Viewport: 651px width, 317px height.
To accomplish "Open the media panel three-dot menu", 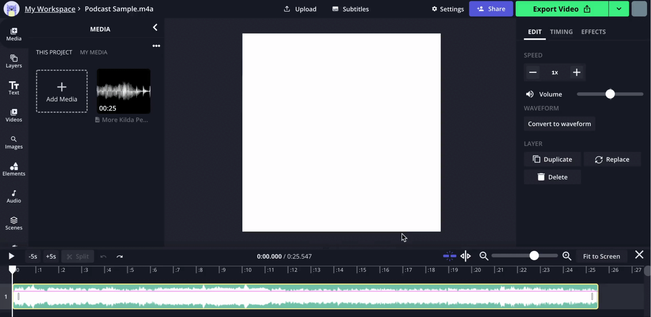I will point(156,46).
